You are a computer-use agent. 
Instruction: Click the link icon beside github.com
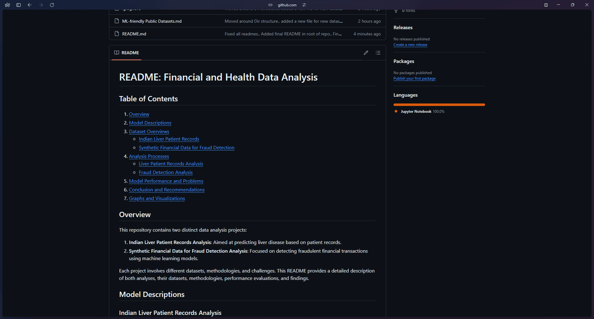(271, 5)
